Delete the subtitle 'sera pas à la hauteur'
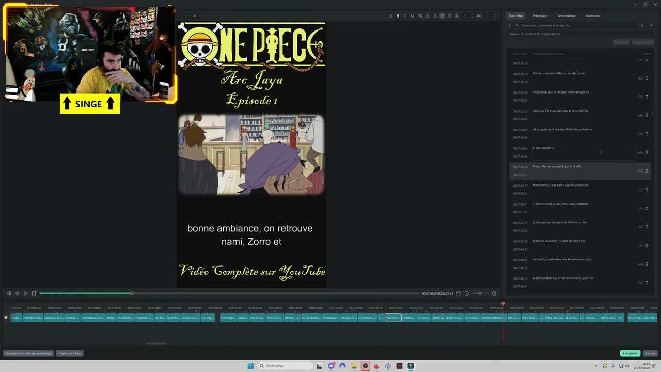The width and height of the screenshot is (661, 372). (x=647, y=115)
